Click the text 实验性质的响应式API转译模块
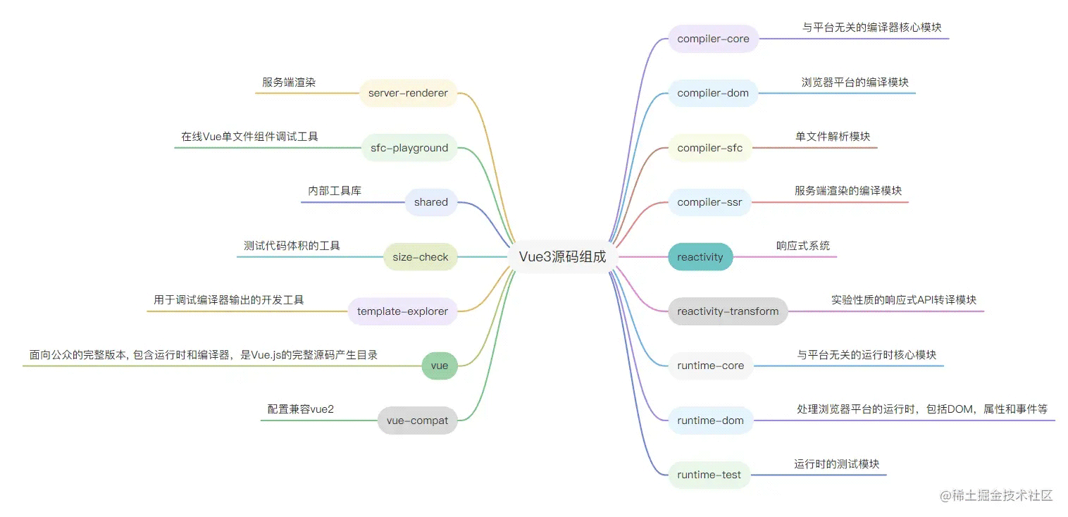Screen dimensions: 1068x517 coord(904,300)
